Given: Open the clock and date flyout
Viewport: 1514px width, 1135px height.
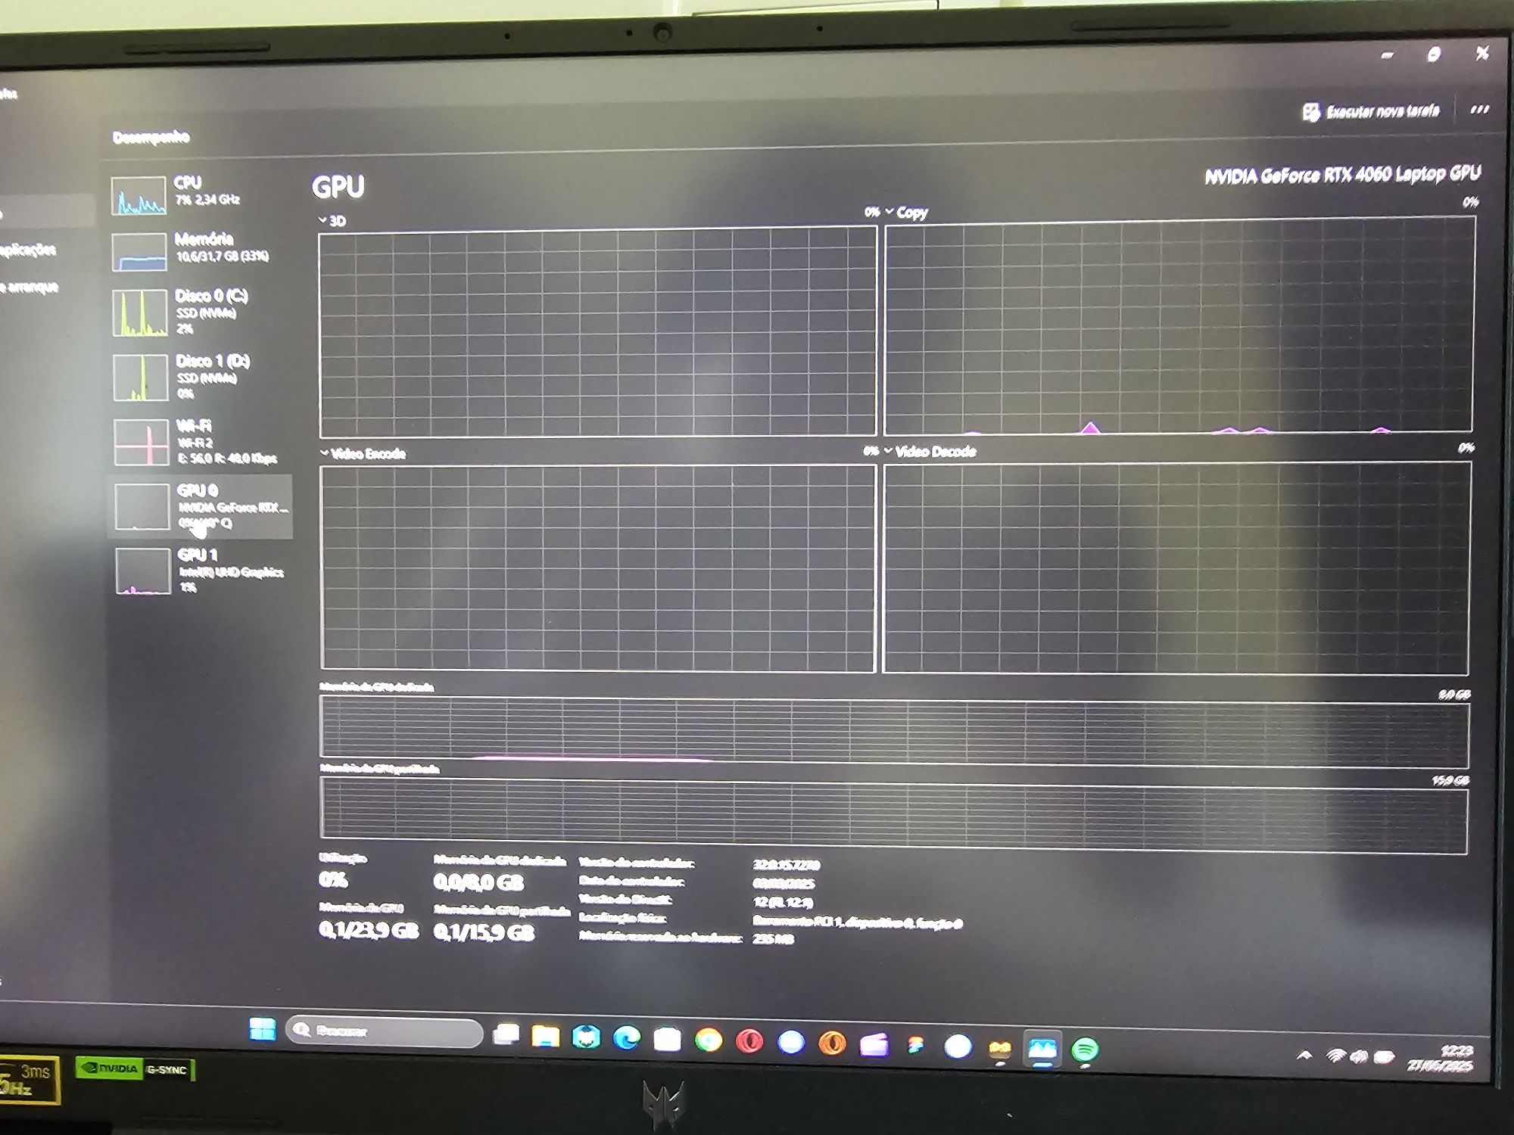Looking at the screenshot, I should click(1440, 1058).
